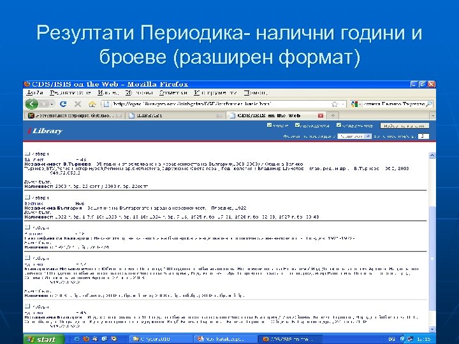The width and height of the screenshot is (459, 344).
Task: Open the Изглед menu
Action: pyautogui.click(x=108, y=93)
